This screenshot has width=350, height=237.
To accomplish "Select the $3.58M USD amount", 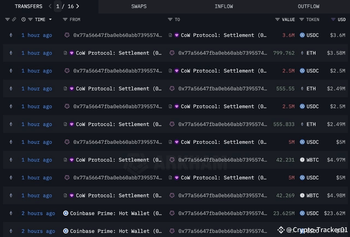I will click(x=336, y=53).
